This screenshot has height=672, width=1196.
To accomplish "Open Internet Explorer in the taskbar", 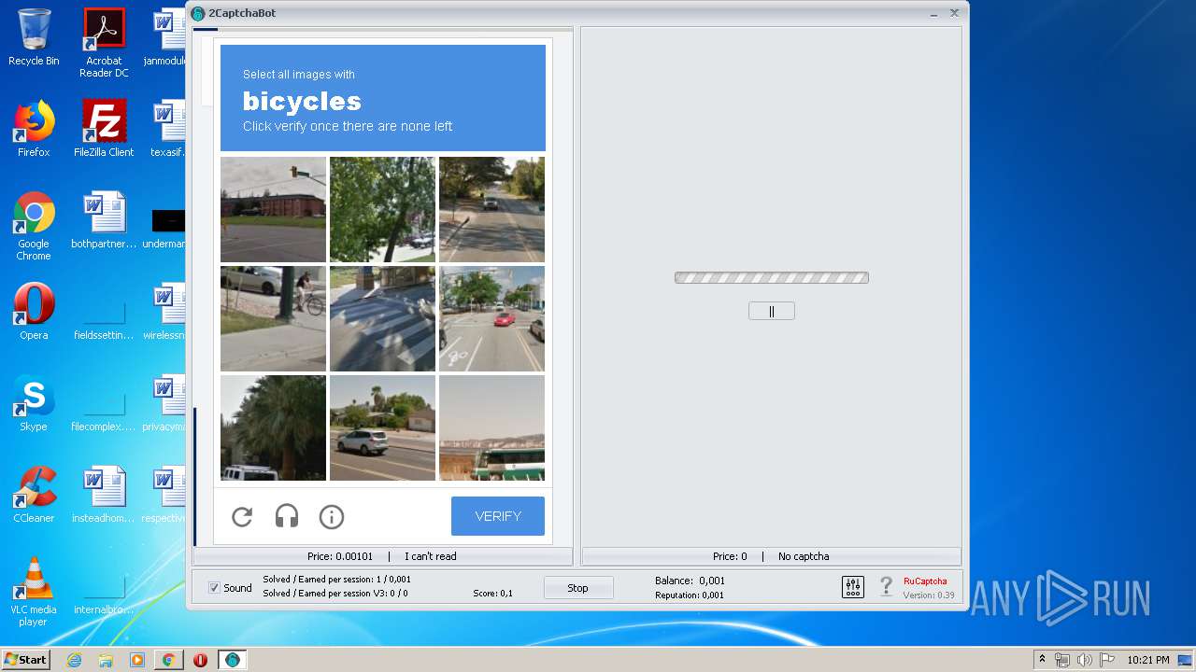I will 74,660.
